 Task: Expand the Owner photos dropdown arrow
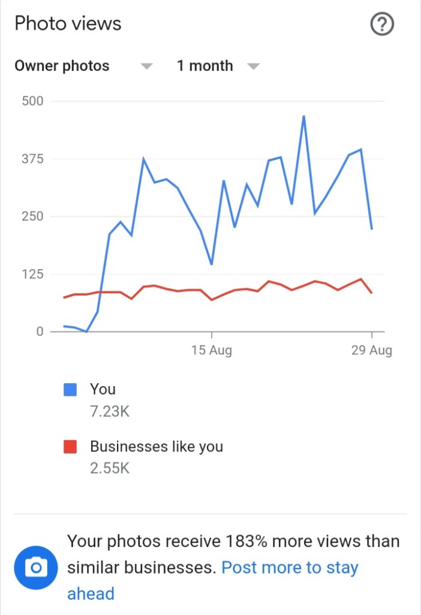[x=146, y=67]
